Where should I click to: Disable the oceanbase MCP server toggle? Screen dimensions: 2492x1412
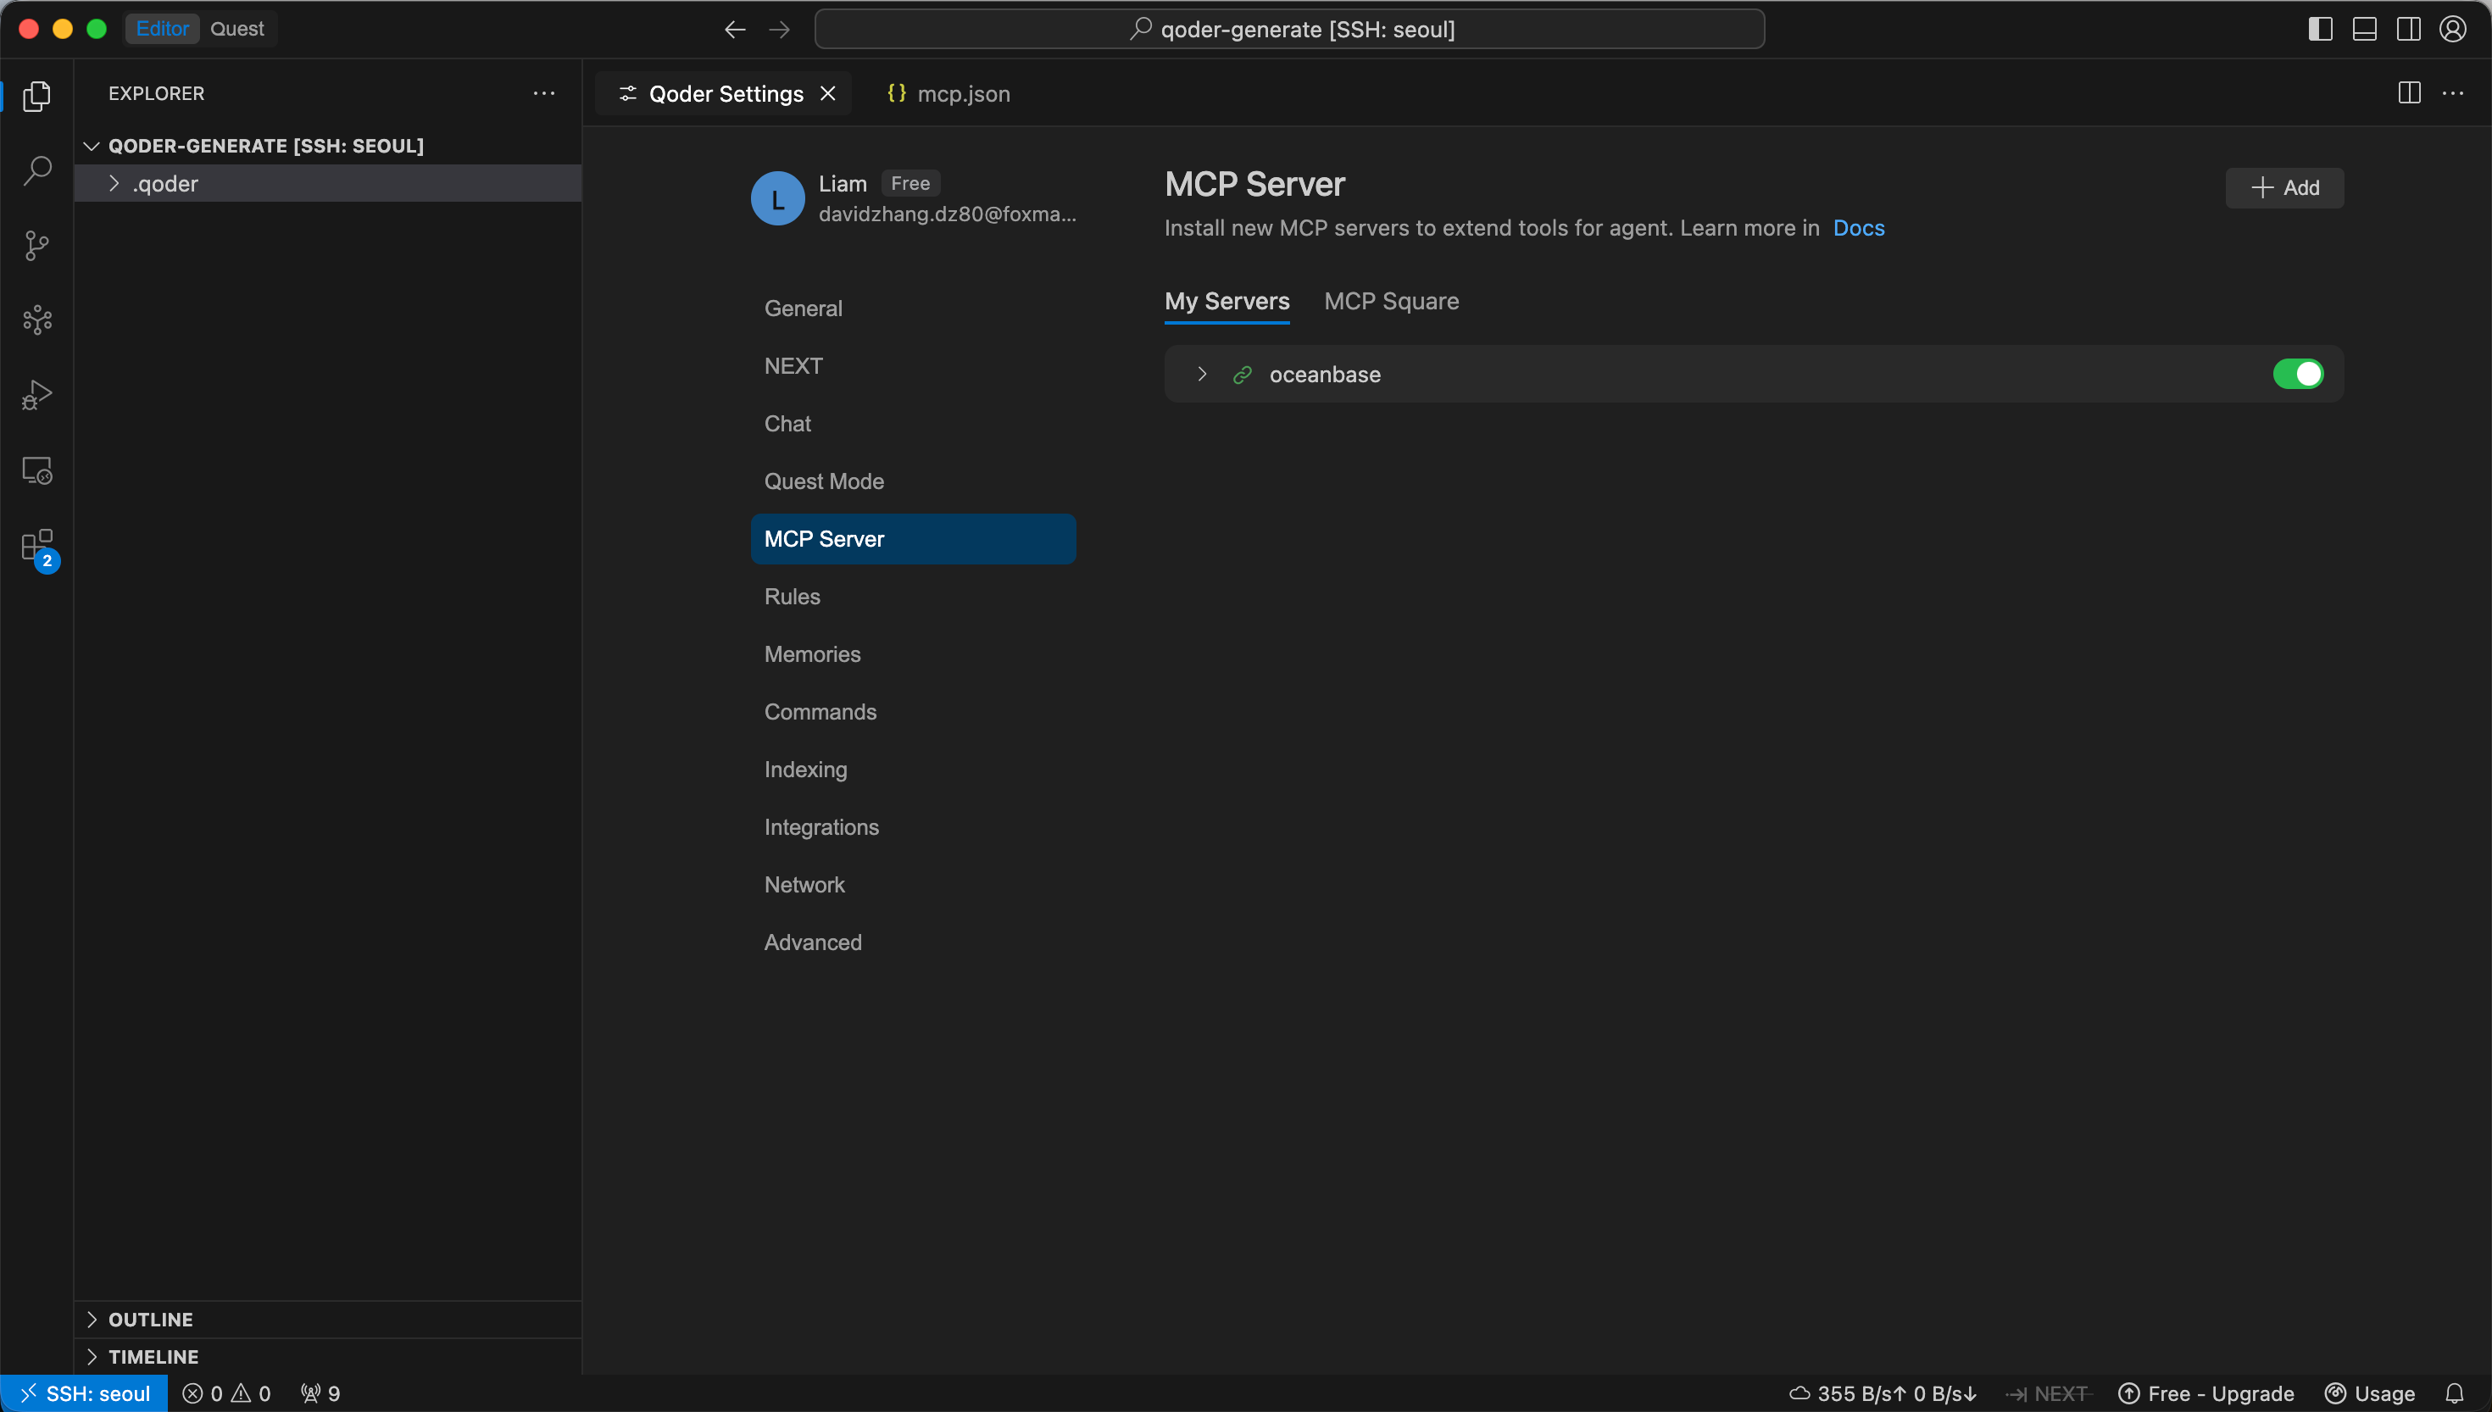pos(2298,375)
